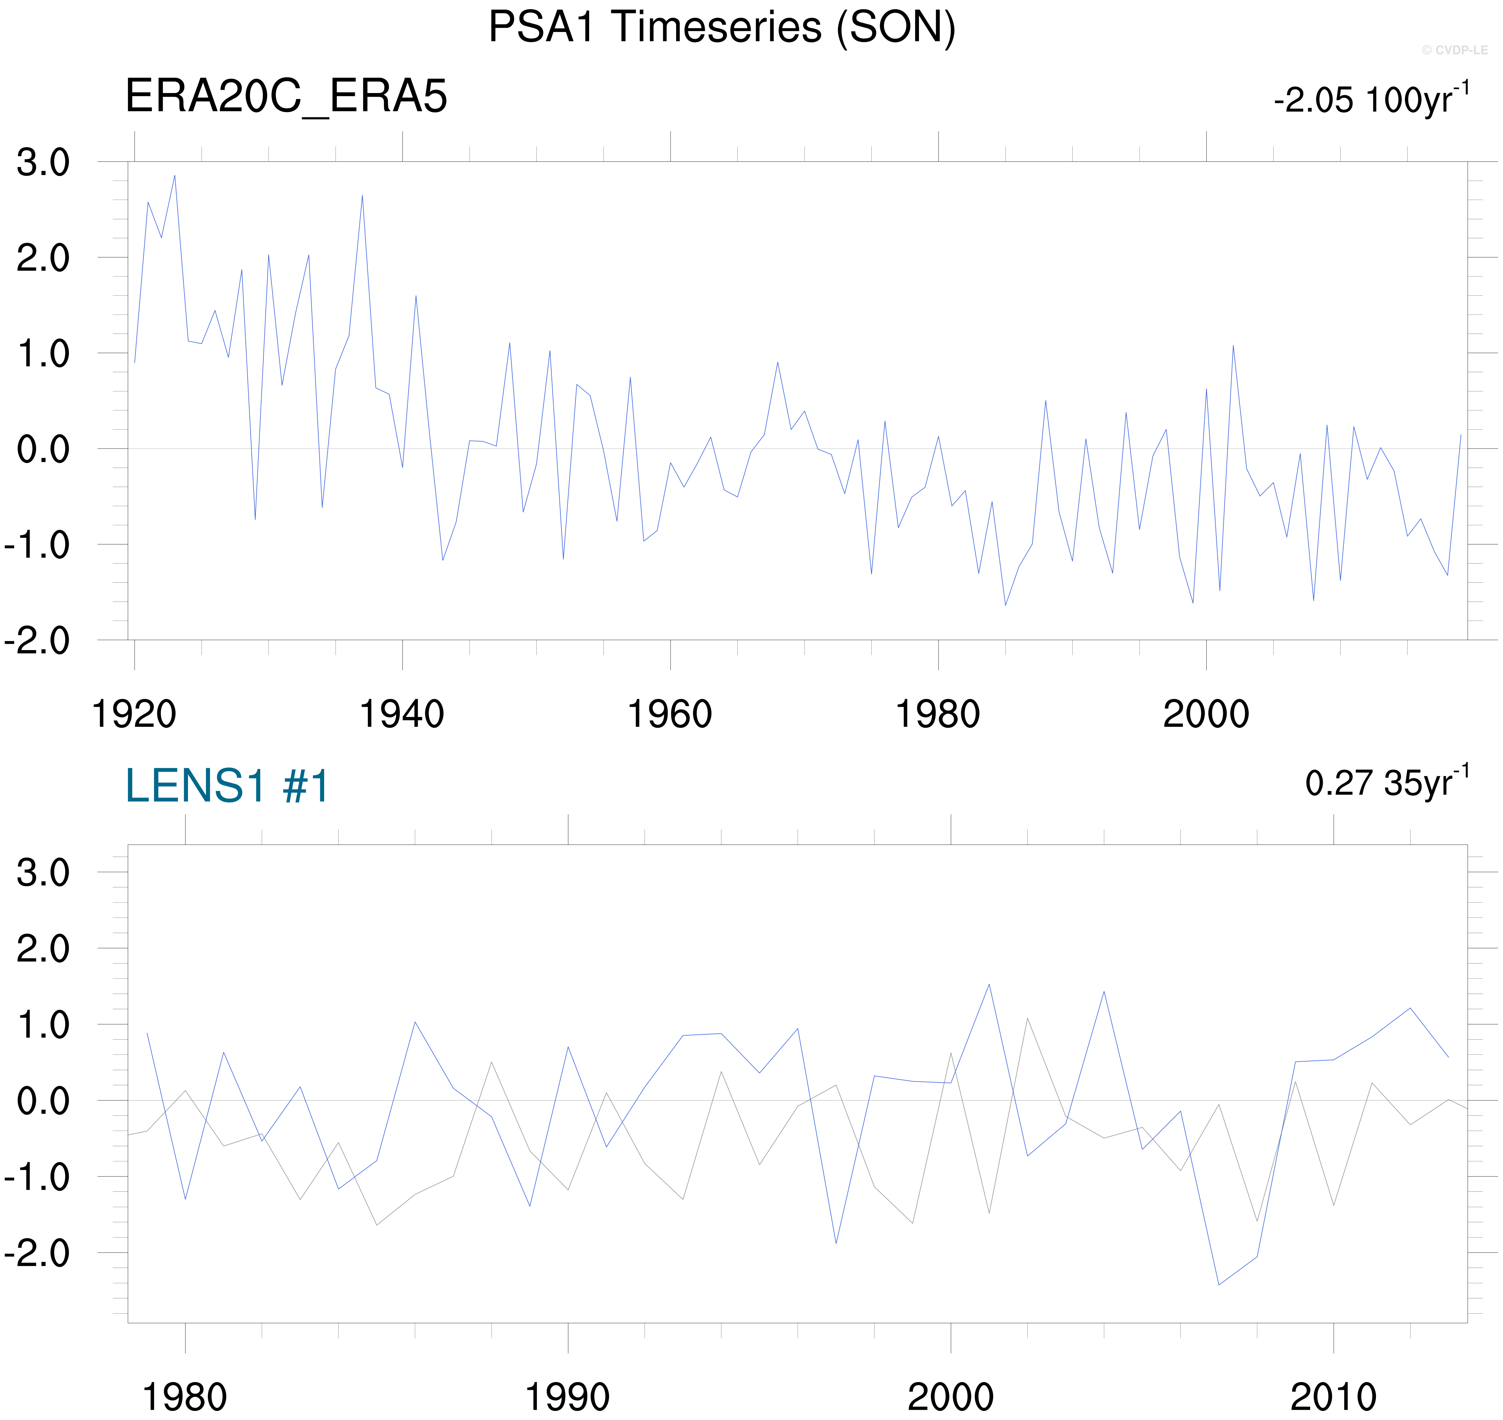Viewport: 1503px width, 1420px height.
Task: Click 3.0 on the ERA20C_ERA5 y-axis
Action: (x=43, y=163)
